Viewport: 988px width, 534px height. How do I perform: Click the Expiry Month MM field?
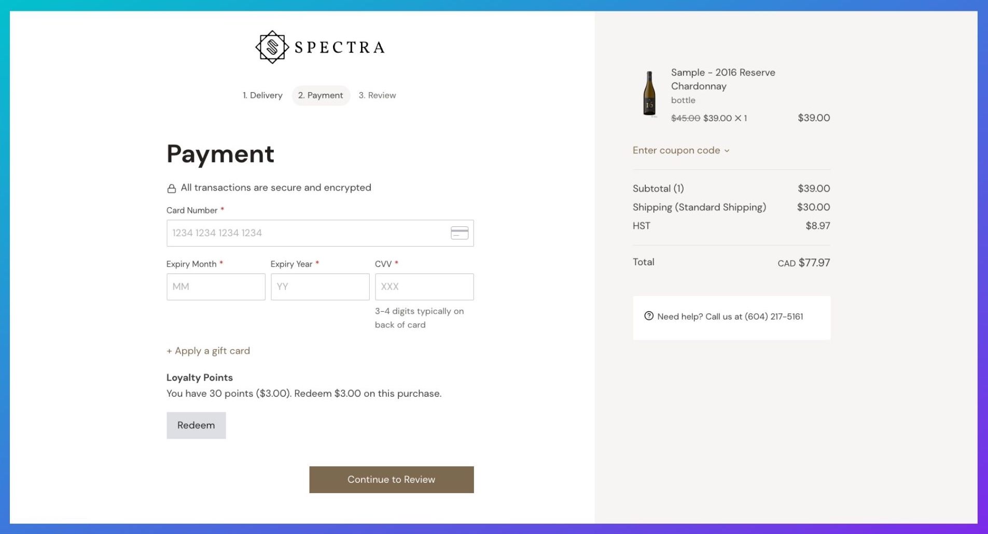pyautogui.click(x=216, y=287)
